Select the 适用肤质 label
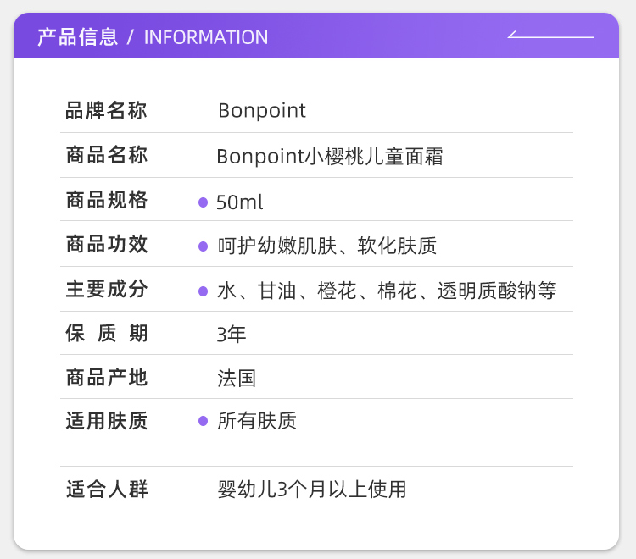Image resolution: width=636 pixels, height=559 pixels. pos(107,421)
